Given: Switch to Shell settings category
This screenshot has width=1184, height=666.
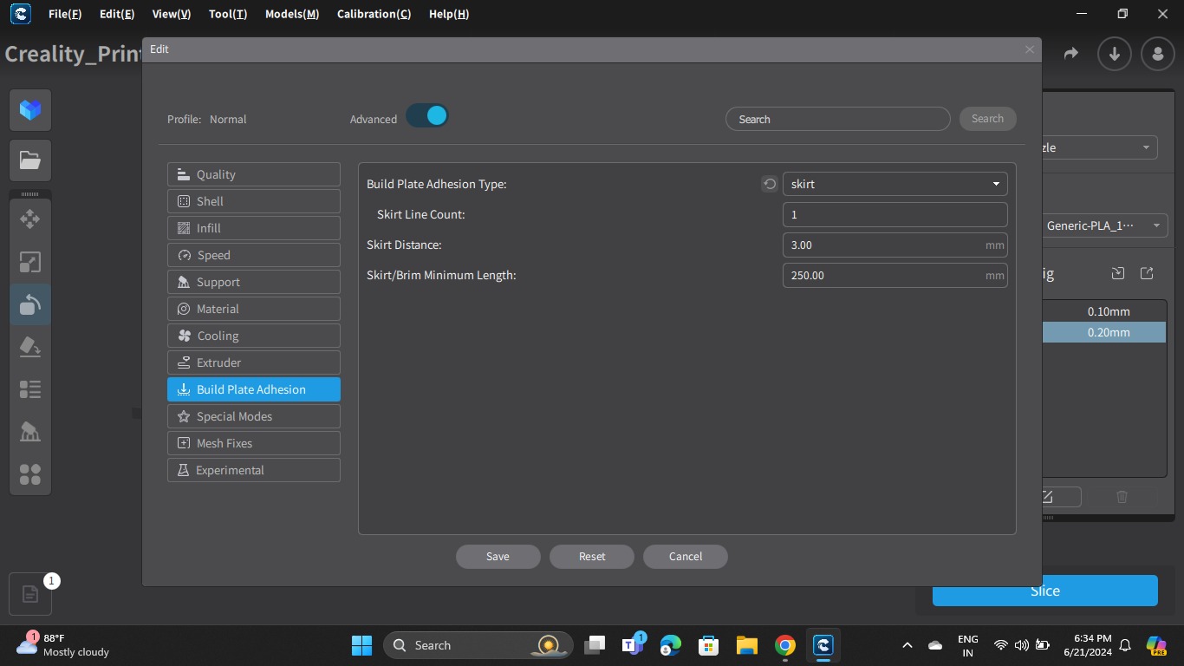Looking at the screenshot, I should pos(254,201).
